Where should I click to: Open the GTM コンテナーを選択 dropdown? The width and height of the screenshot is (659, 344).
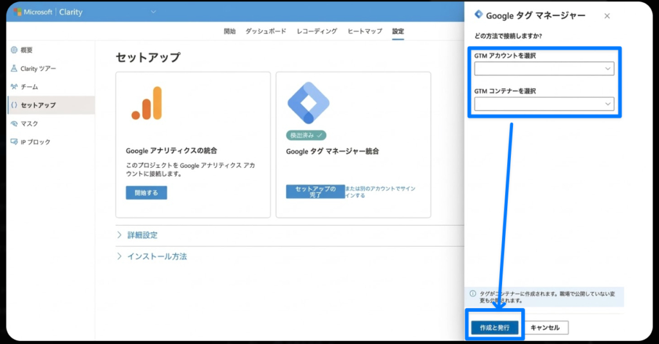coord(544,104)
